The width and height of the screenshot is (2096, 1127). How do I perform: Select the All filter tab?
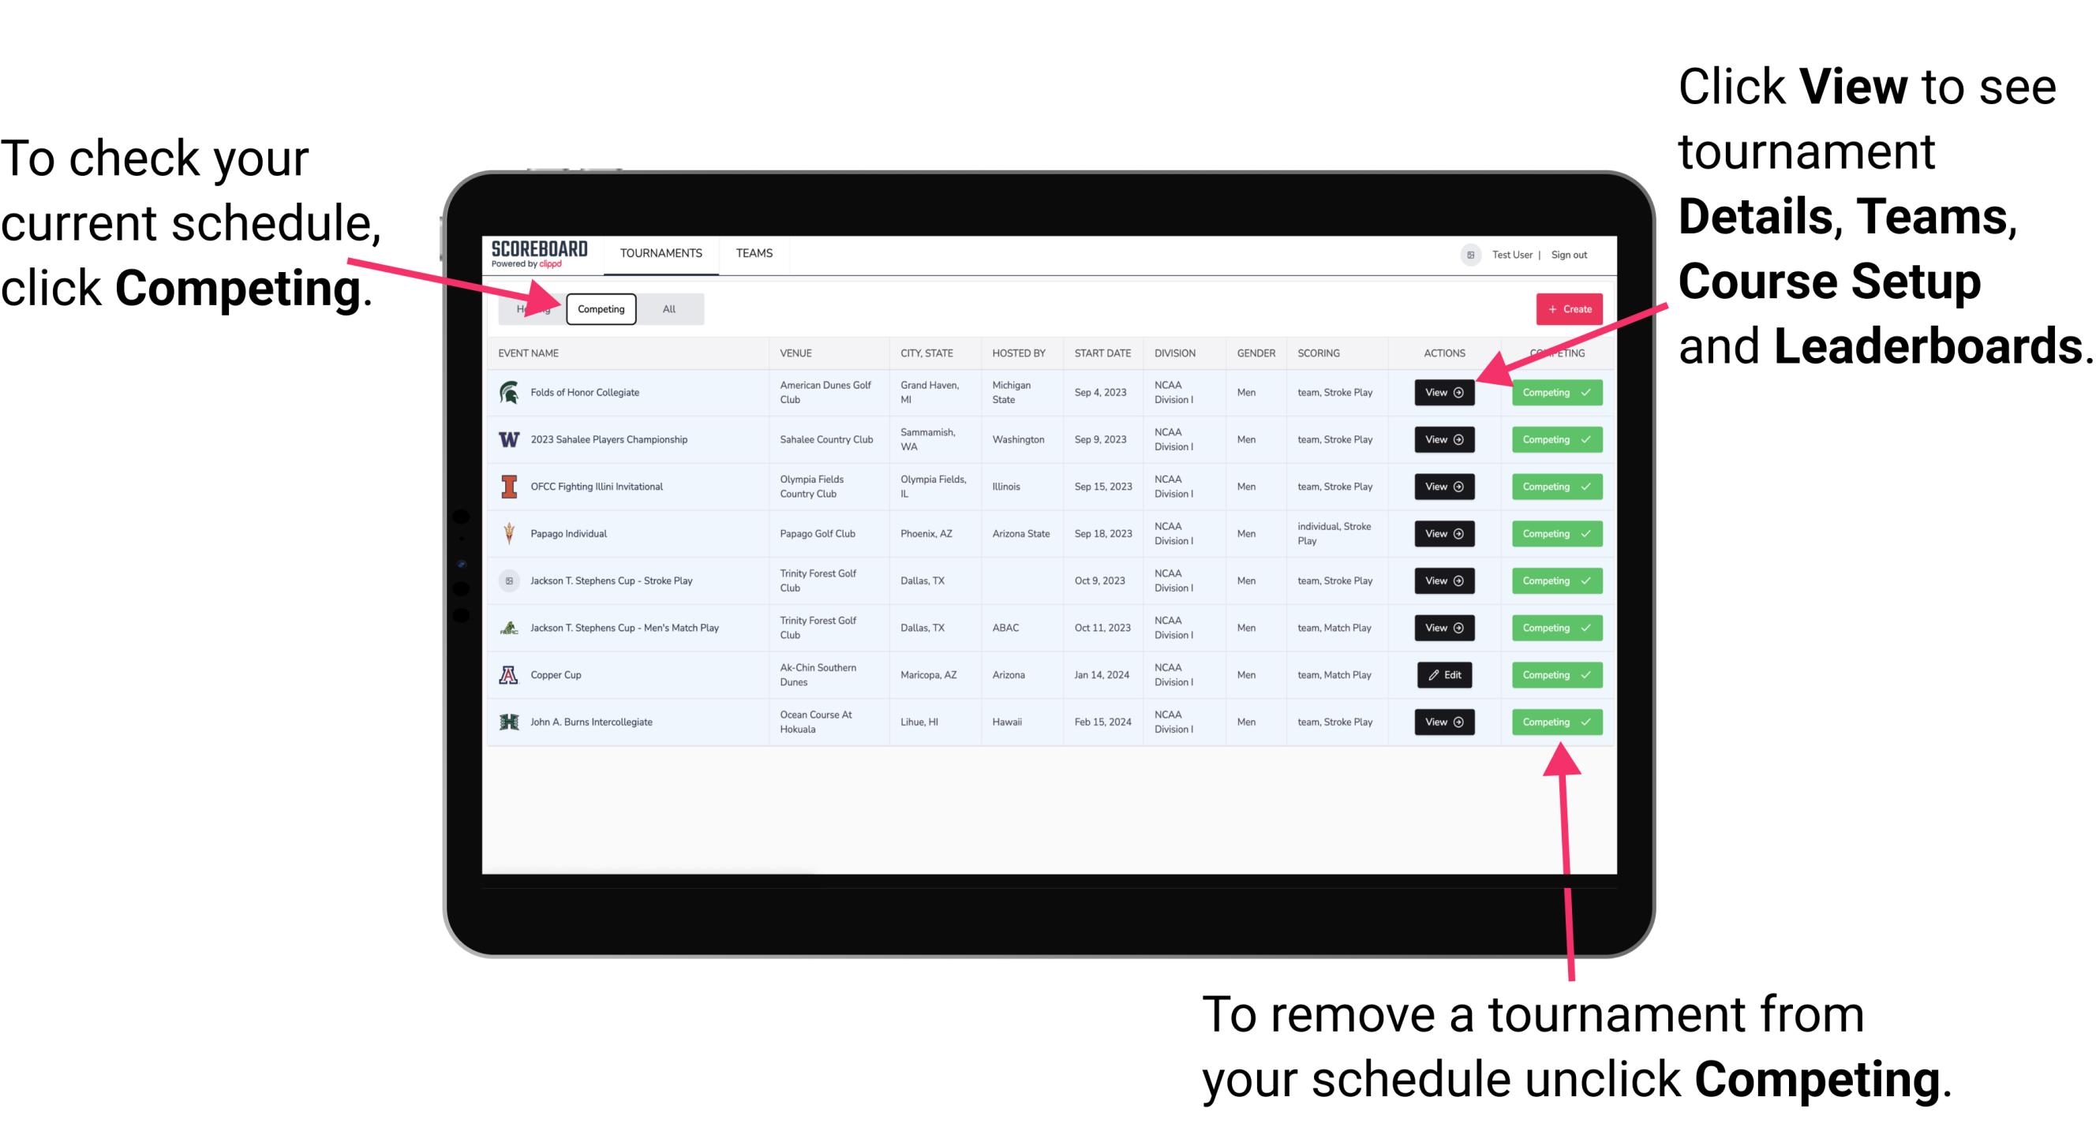(x=666, y=308)
